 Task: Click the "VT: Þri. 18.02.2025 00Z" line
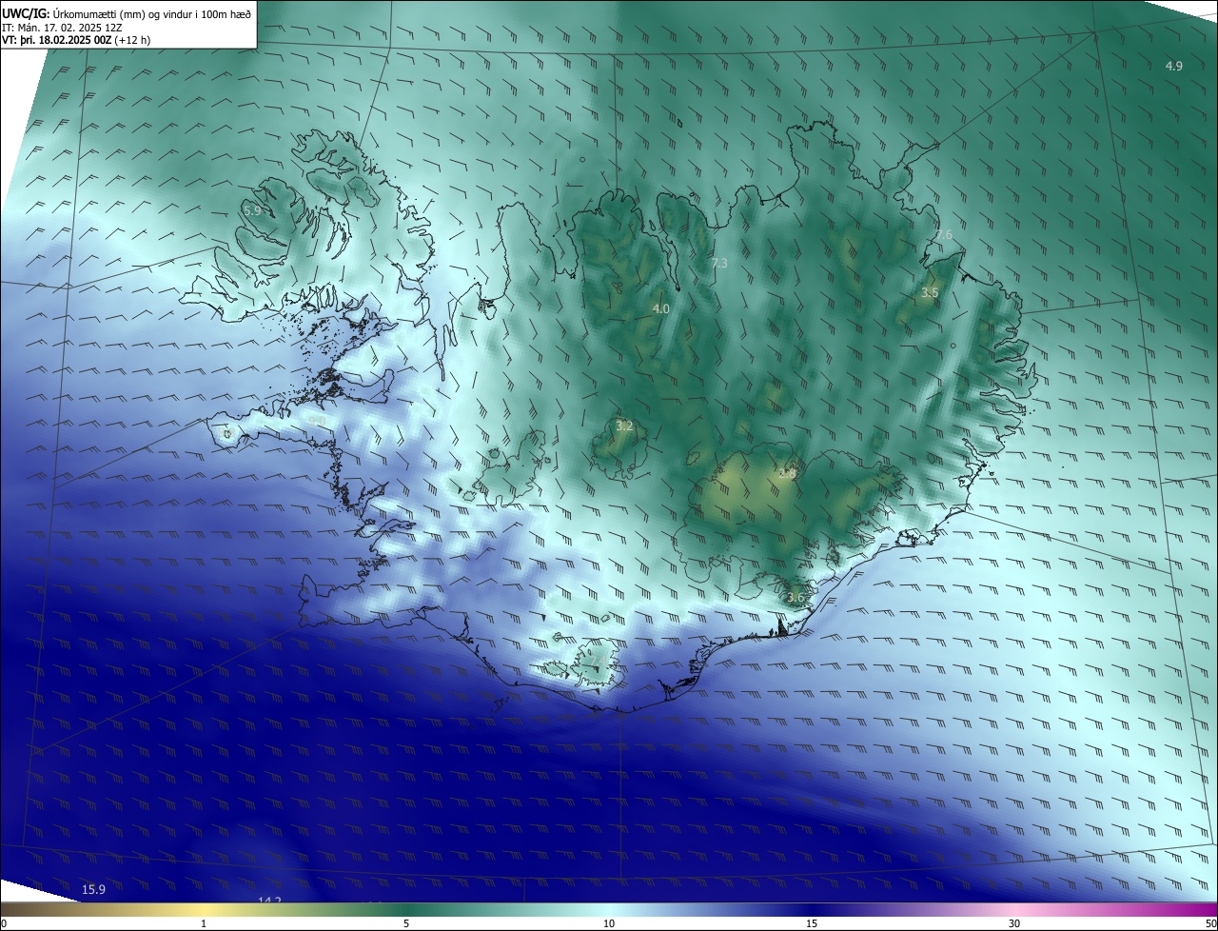[x=76, y=40]
